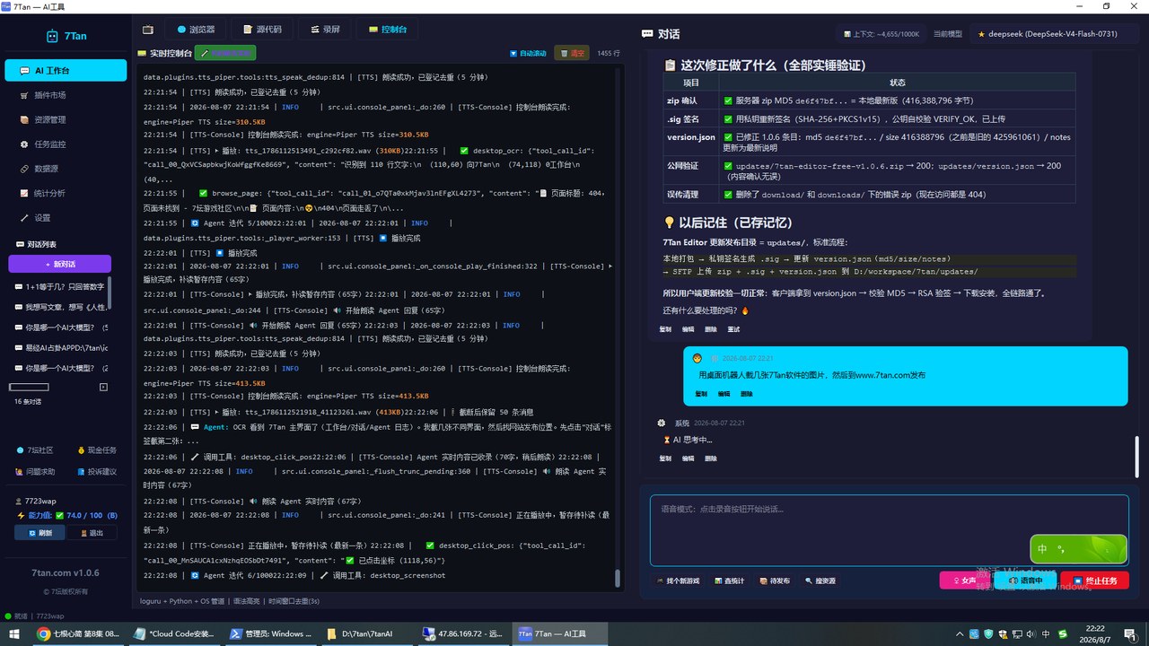Click the 清空 trash button
This screenshot has width=1149, height=646.
pos(572,53)
